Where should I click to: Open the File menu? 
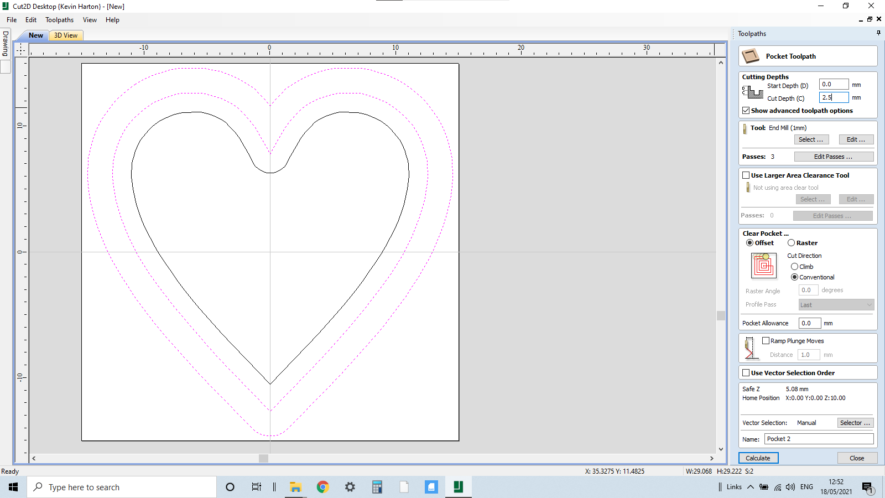click(x=12, y=20)
